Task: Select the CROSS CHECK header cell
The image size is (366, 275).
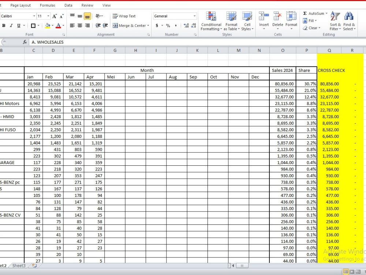Action: (329, 70)
